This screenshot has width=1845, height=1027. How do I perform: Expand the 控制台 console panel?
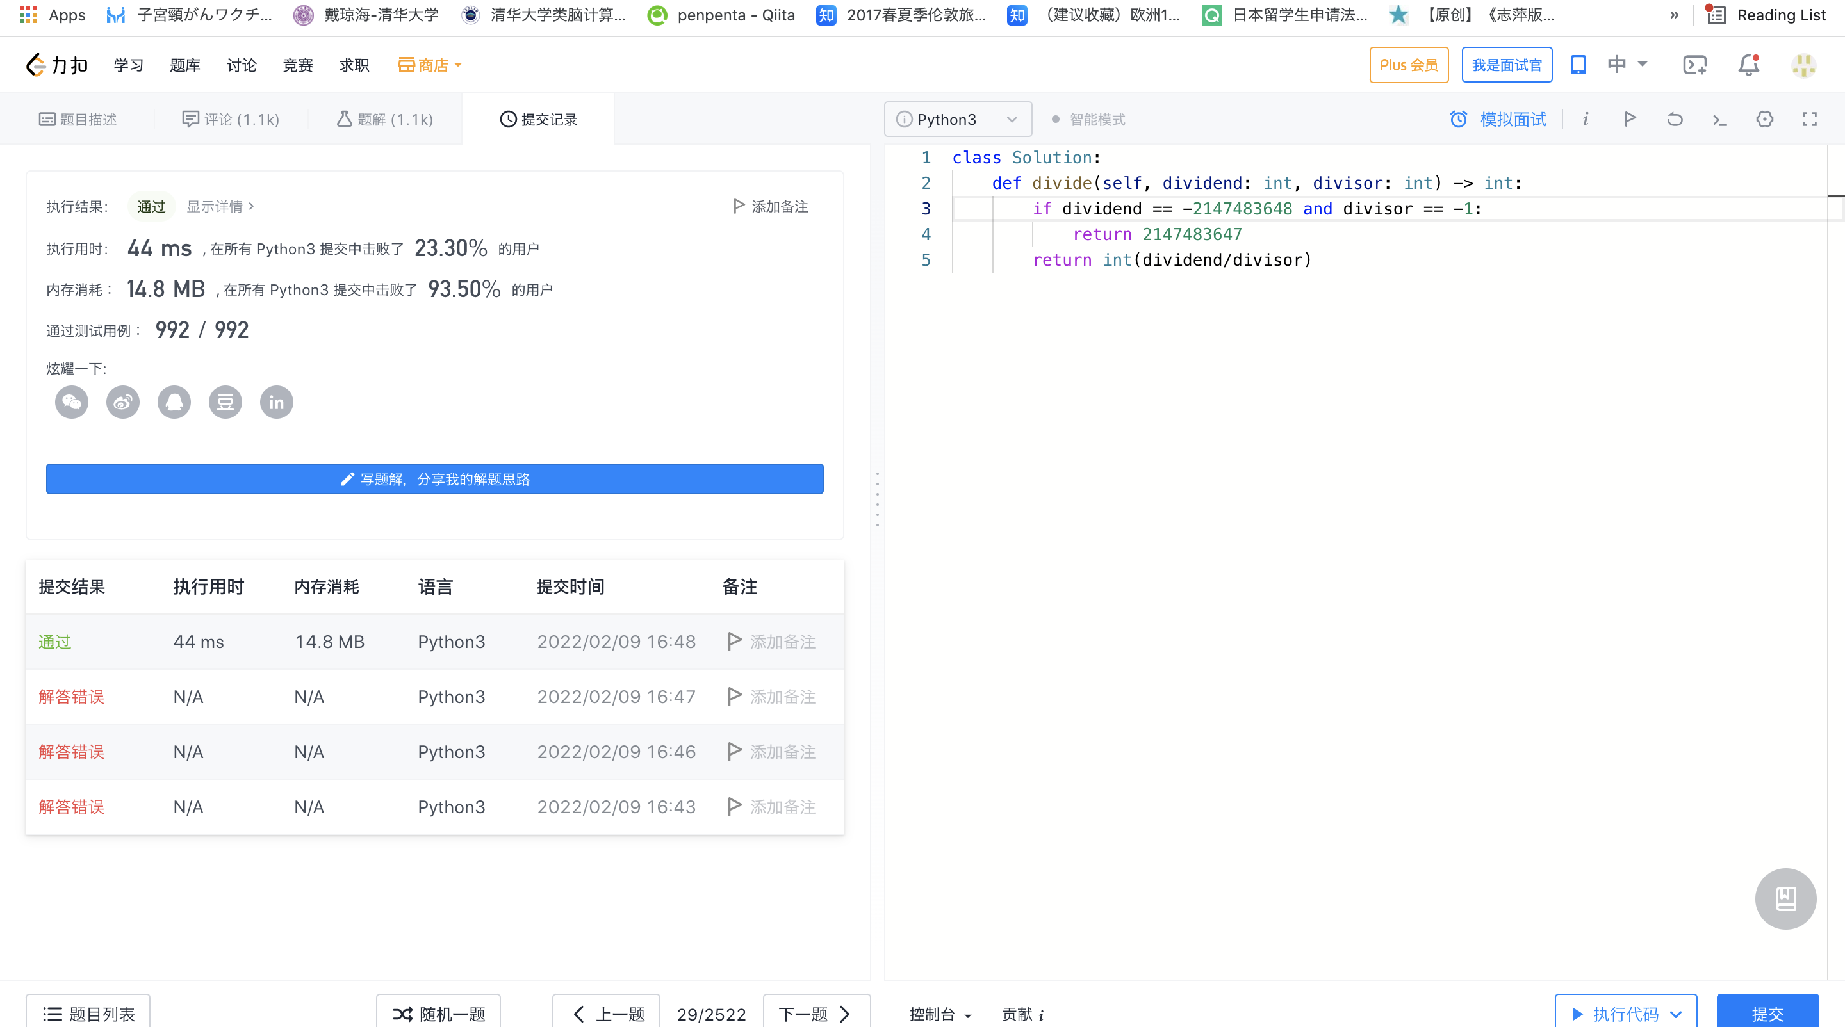pyautogui.click(x=940, y=1014)
